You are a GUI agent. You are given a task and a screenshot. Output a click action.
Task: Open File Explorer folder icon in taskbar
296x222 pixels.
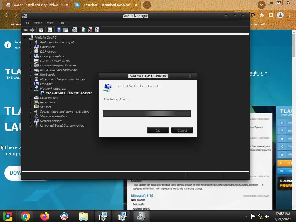(84, 216)
